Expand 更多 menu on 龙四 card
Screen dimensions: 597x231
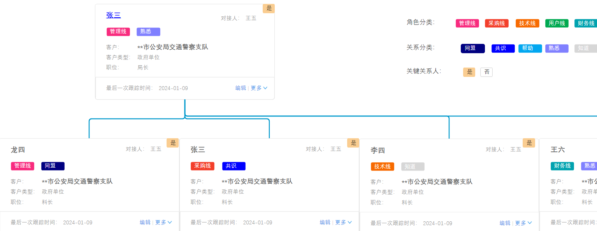coord(163,222)
